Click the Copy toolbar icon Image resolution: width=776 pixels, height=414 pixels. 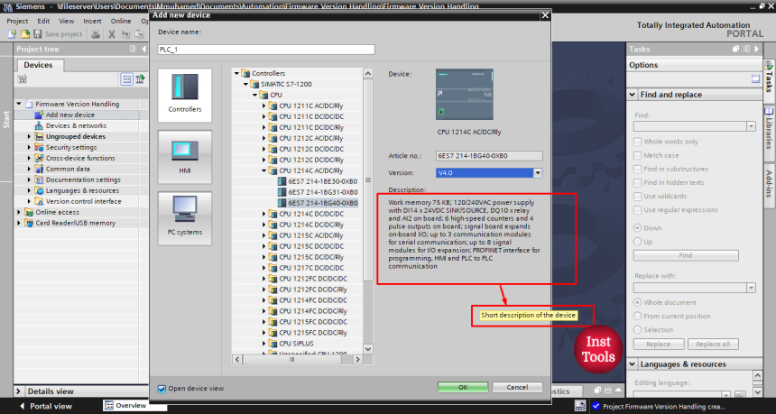click(x=125, y=34)
